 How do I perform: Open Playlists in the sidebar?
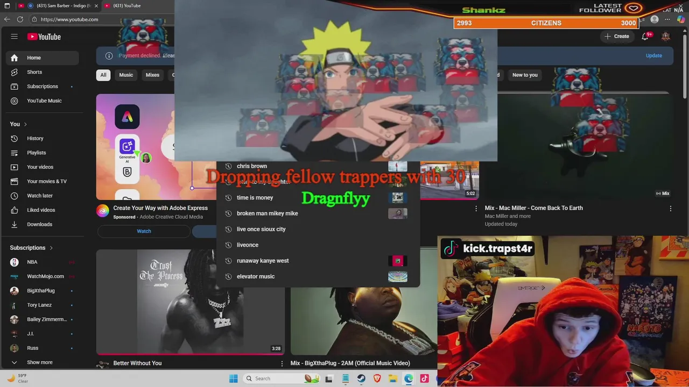(x=43, y=153)
